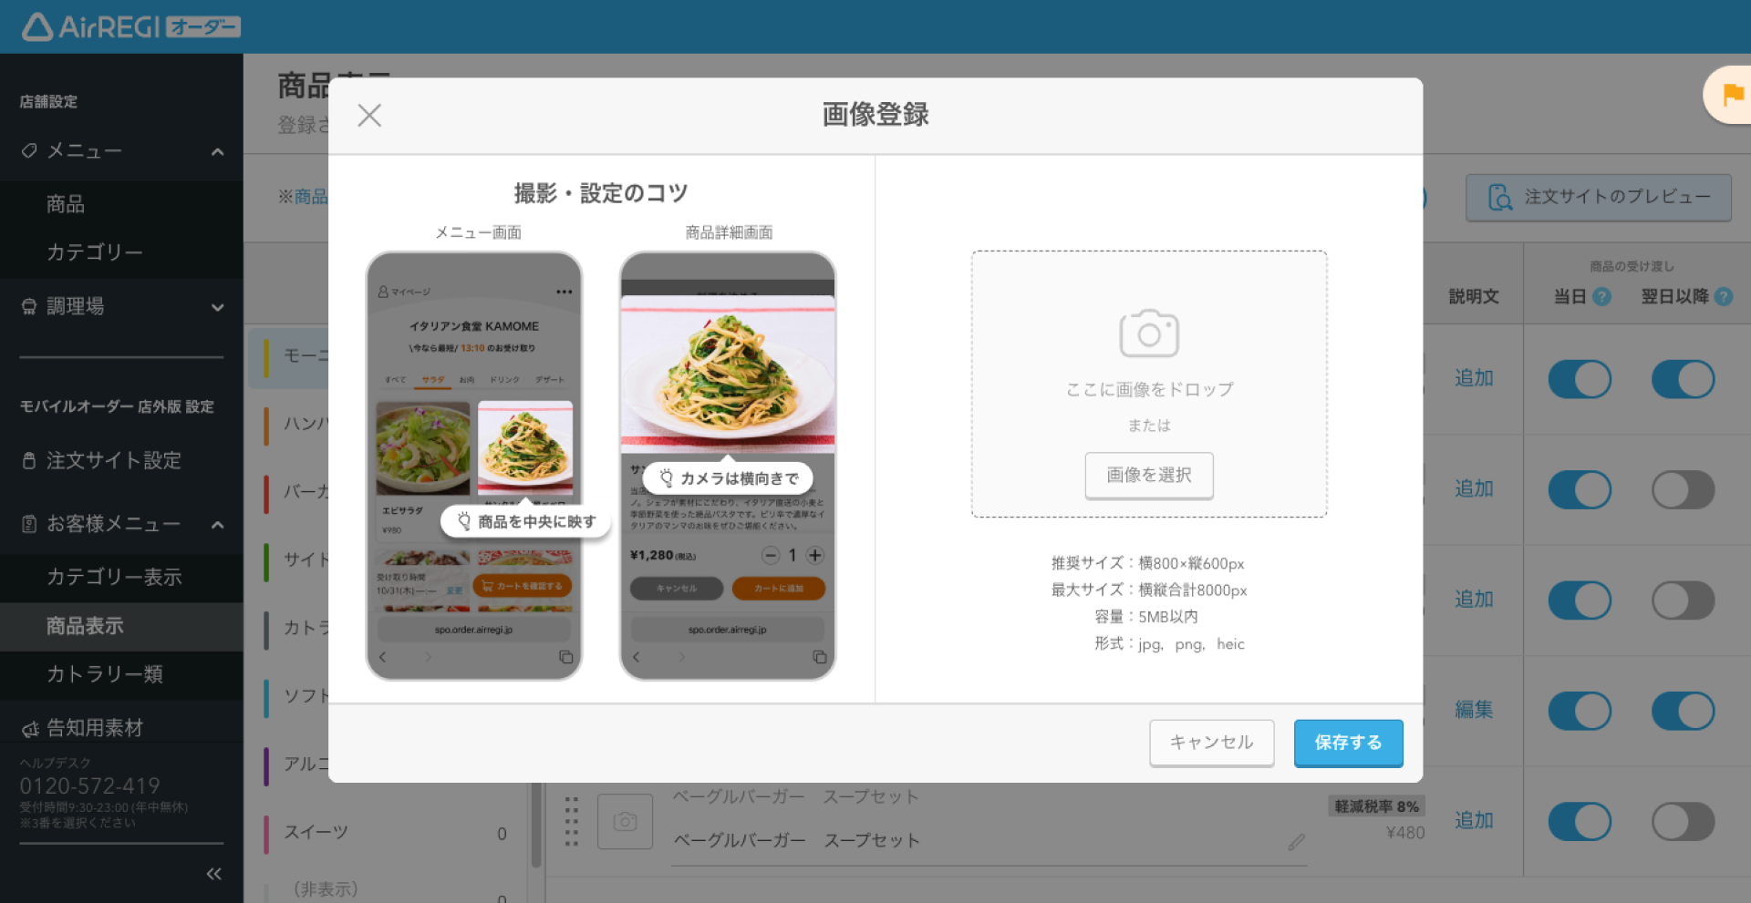Screen dimensions: 1751x903
Task: Click the menu screen phone preview image
Action: coord(474,466)
